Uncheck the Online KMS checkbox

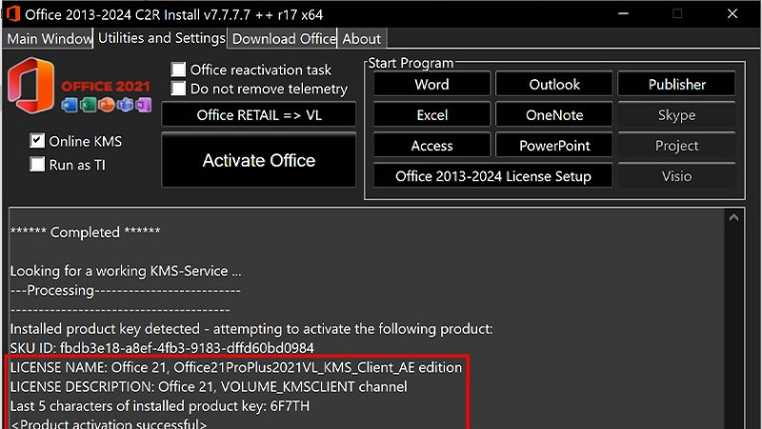click(x=37, y=141)
